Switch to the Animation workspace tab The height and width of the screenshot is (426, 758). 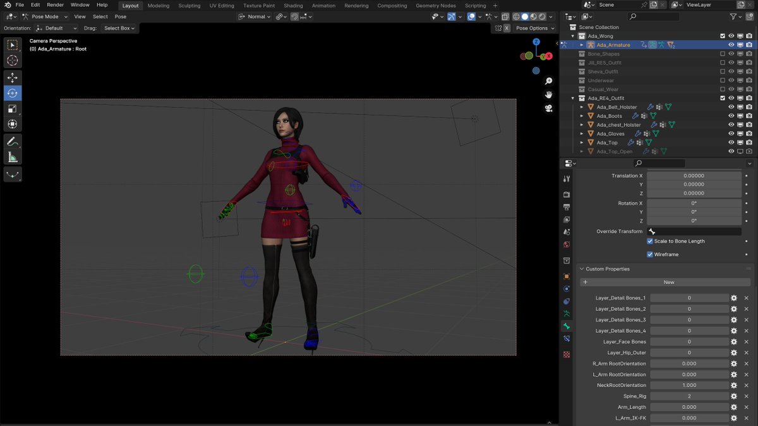point(323,6)
